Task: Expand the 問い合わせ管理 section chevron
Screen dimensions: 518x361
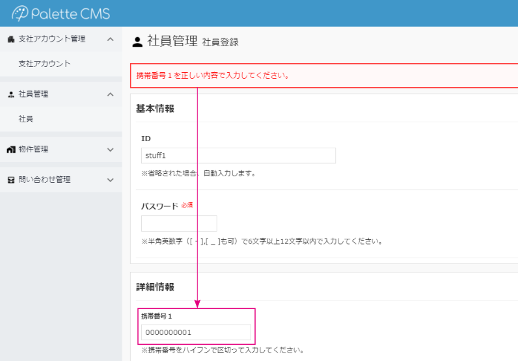Action: pos(110,180)
